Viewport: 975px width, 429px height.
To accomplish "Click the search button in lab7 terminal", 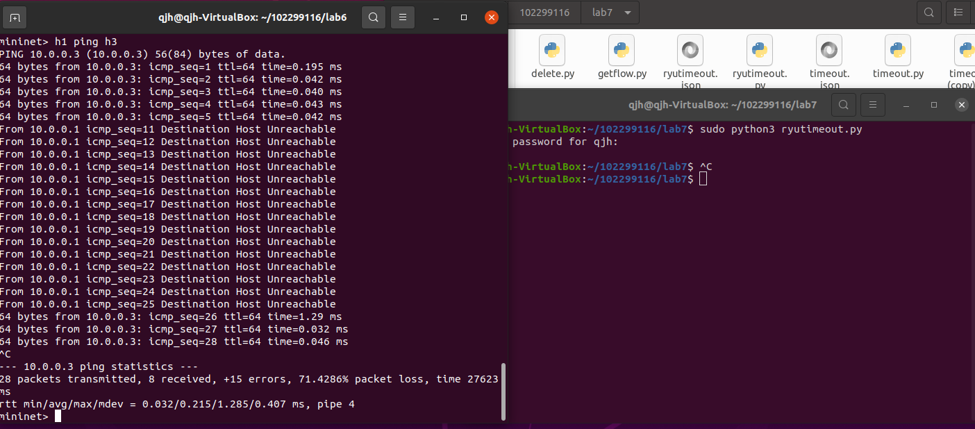I will coord(843,106).
